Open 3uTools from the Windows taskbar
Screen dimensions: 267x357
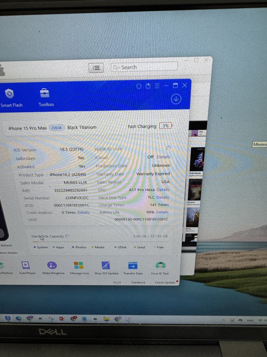click(8, 318)
